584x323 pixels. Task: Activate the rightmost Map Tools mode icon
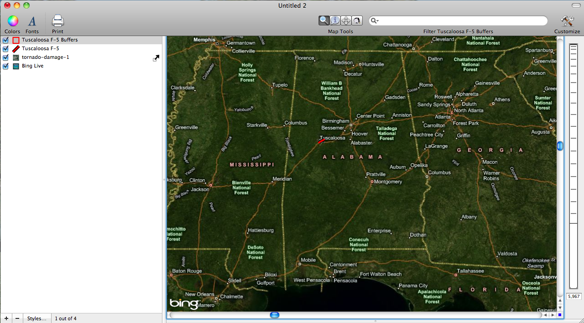click(356, 20)
